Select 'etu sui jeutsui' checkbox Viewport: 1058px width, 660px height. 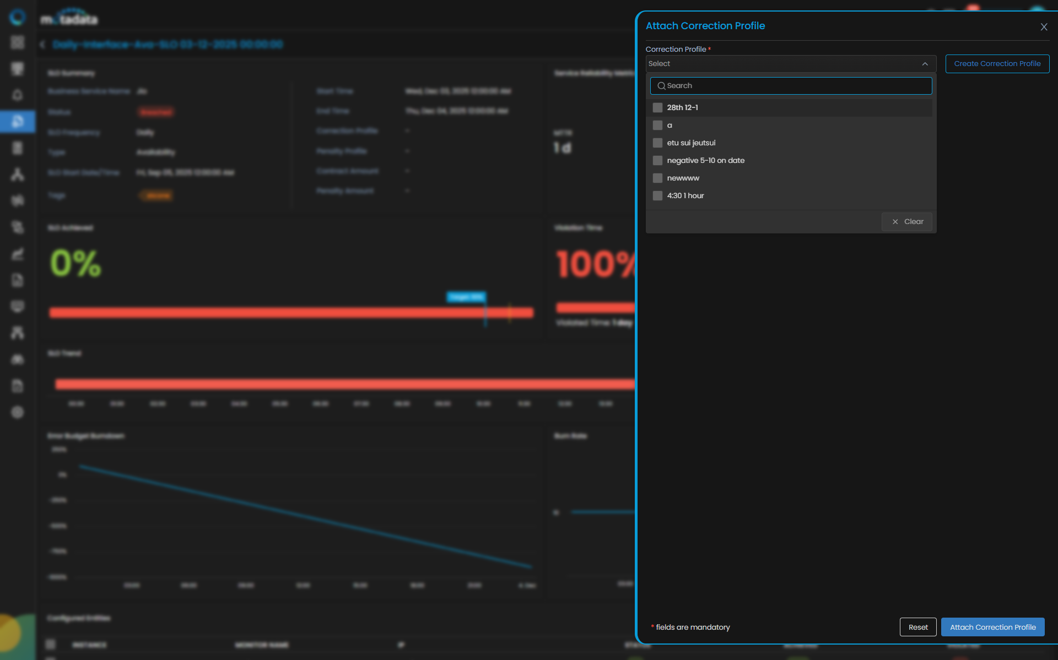(657, 143)
